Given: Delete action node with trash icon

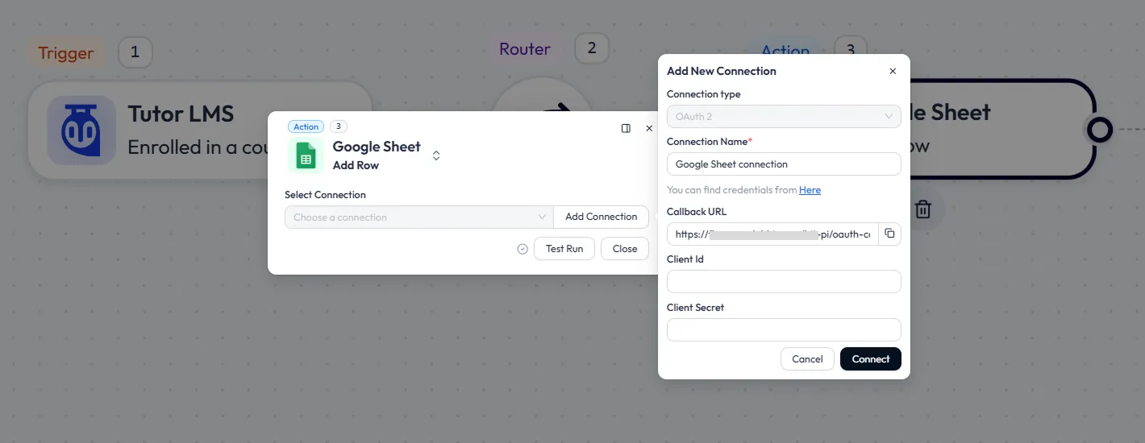Looking at the screenshot, I should [923, 209].
